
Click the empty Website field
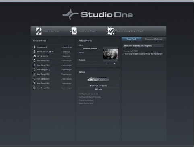90,63
